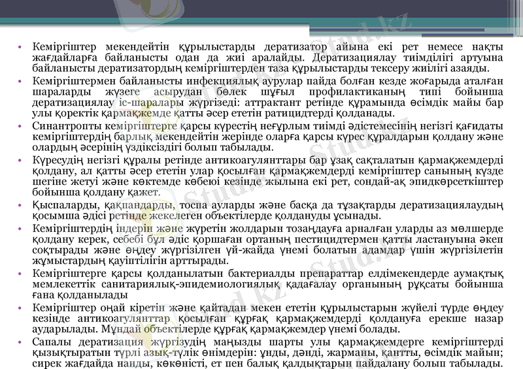Click the line 'бойынша қолдану қажет.'
The height and width of the screenshot is (369, 523).
96,192
